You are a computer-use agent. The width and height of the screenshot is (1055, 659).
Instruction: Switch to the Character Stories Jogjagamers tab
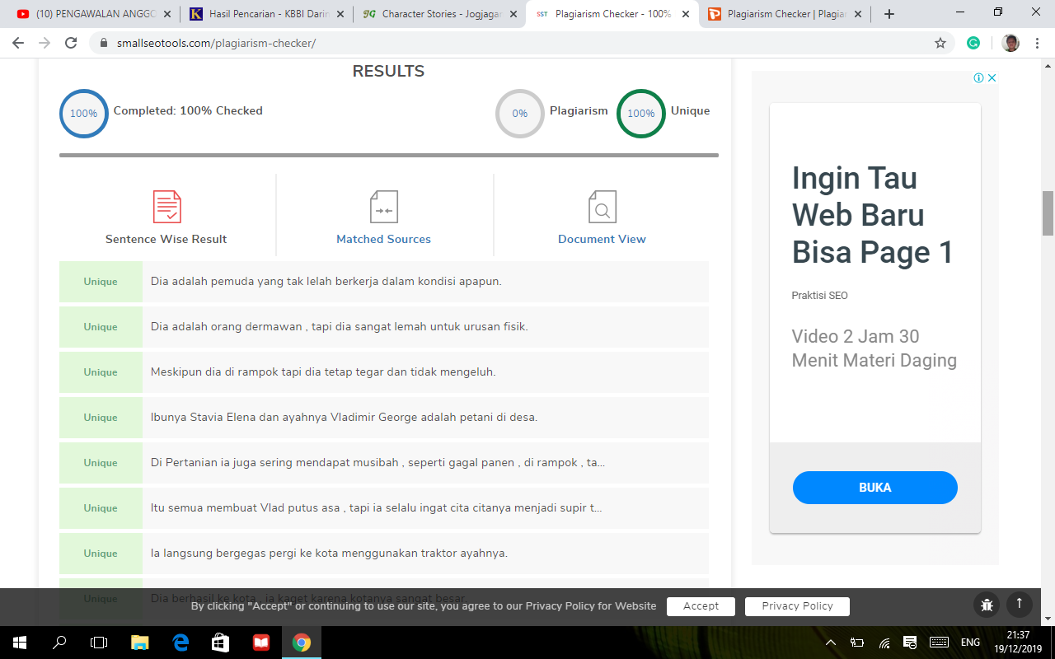pyautogui.click(x=438, y=14)
